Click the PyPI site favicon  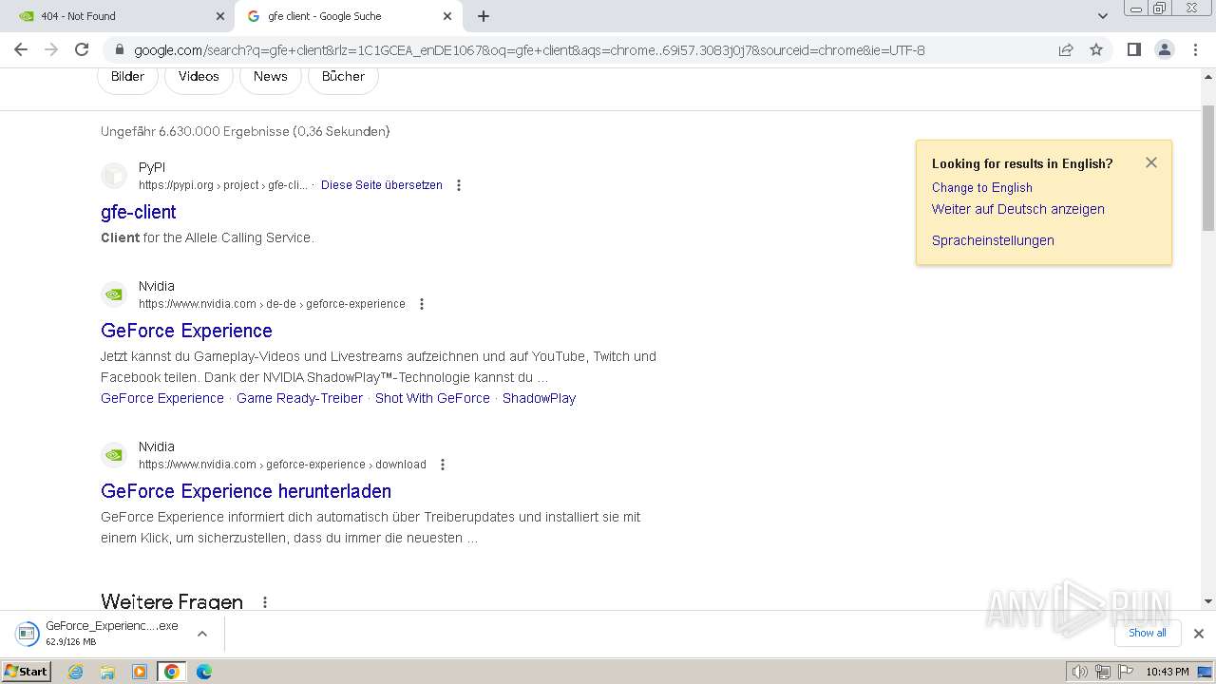pos(114,176)
